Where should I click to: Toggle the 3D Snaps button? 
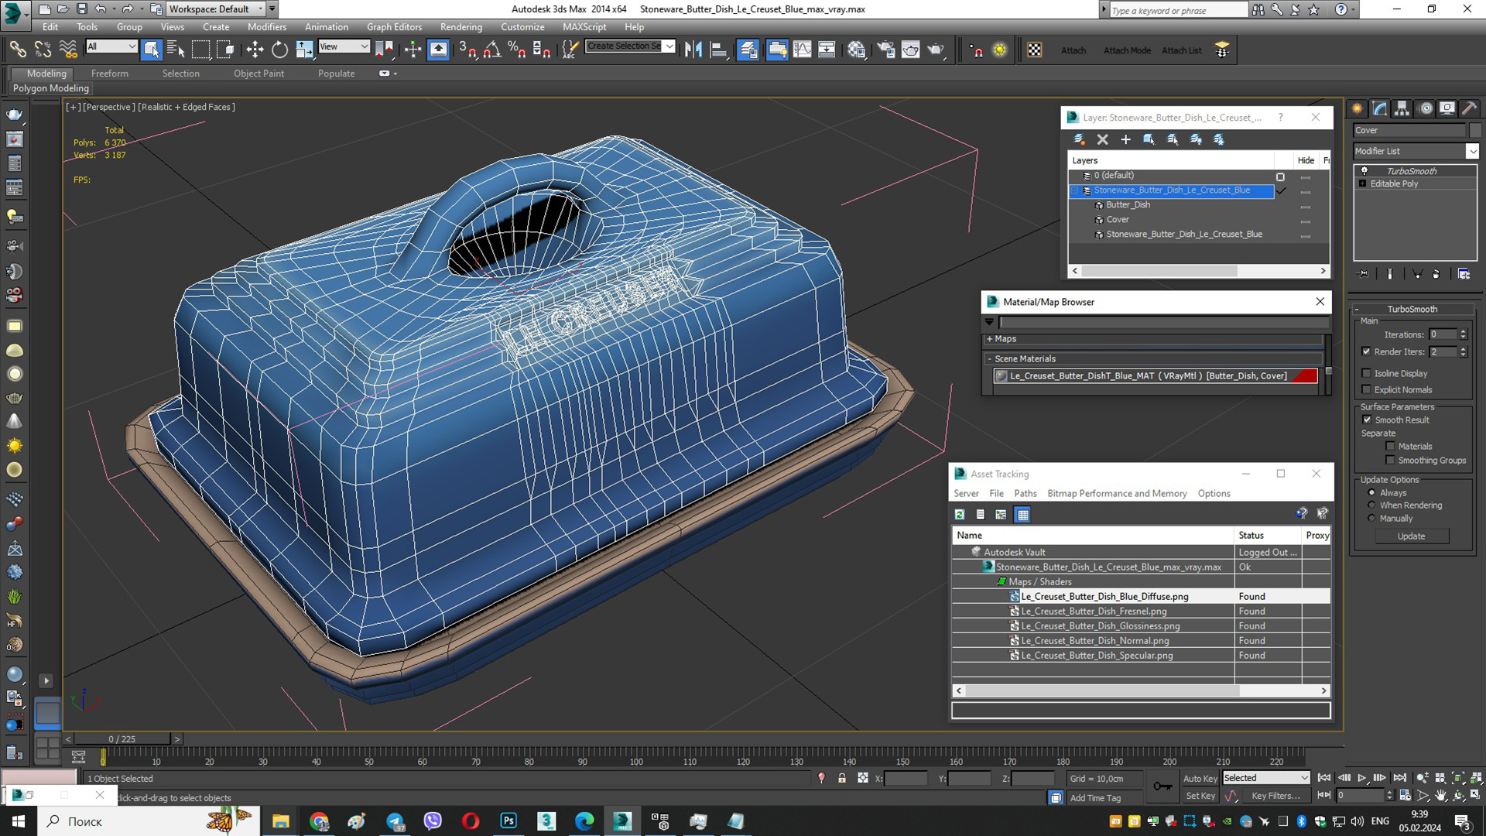point(467,50)
